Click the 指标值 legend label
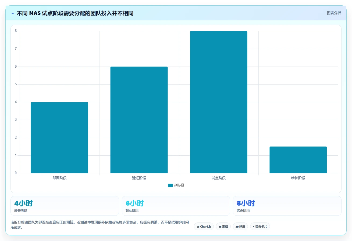The width and height of the screenshot is (352, 241). tap(179, 185)
